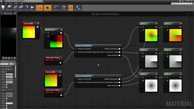Toggle the Use Material Attributes checkbox
This screenshot has height=109, width=194.
click(x=7, y=87)
